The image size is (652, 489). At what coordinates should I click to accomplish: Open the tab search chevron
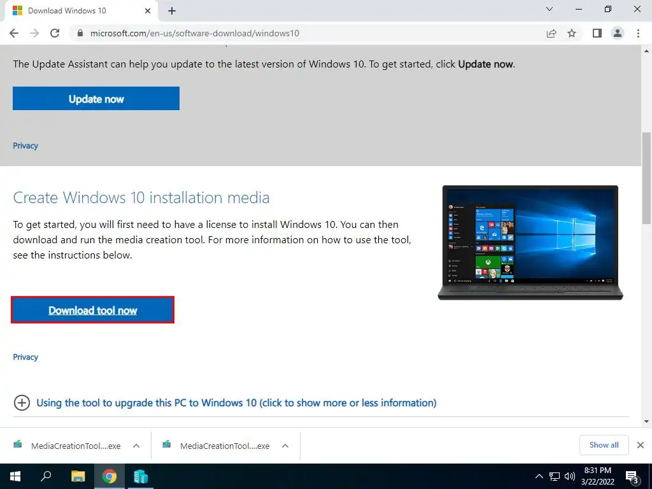point(549,9)
